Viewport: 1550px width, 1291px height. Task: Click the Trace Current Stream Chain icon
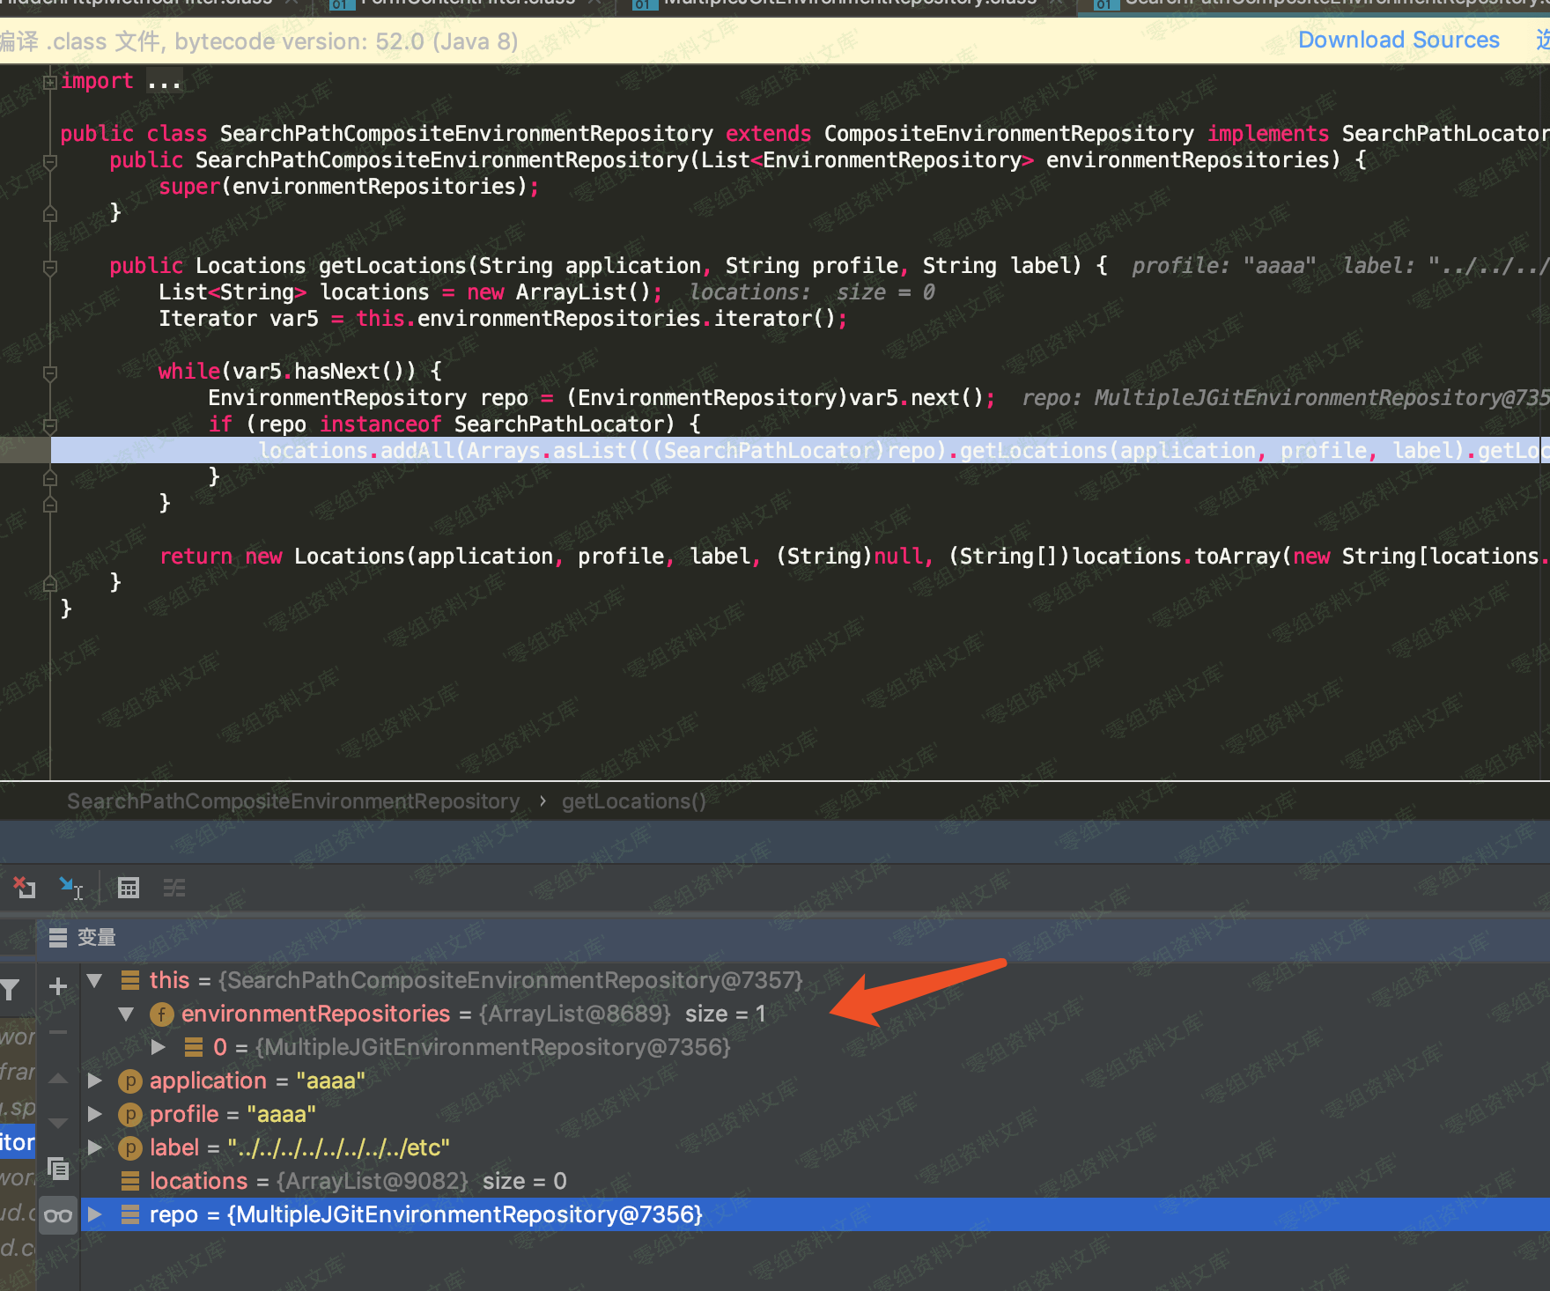(174, 888)
